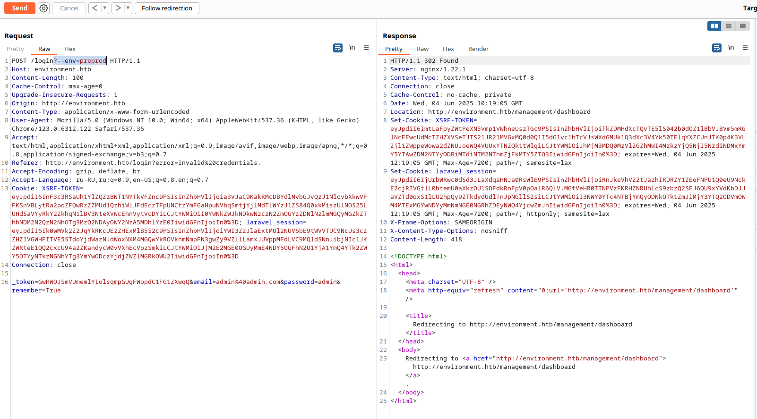
Task: Click response Date header line
Action: point(456,103)
